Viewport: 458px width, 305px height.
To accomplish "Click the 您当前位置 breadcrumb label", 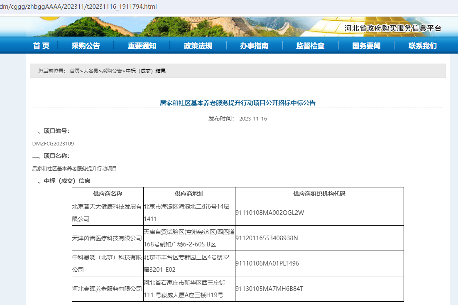I will (51, 71).
